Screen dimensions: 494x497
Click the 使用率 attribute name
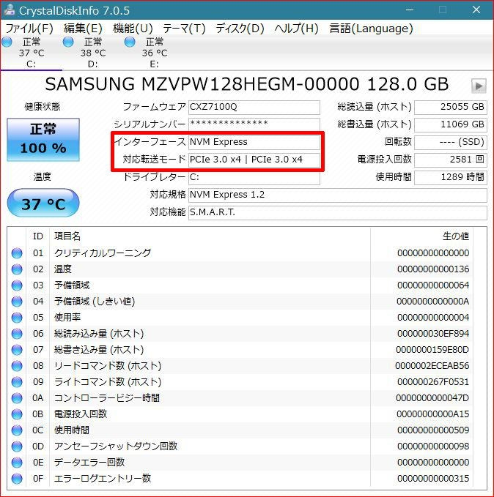tap(67, 317)
